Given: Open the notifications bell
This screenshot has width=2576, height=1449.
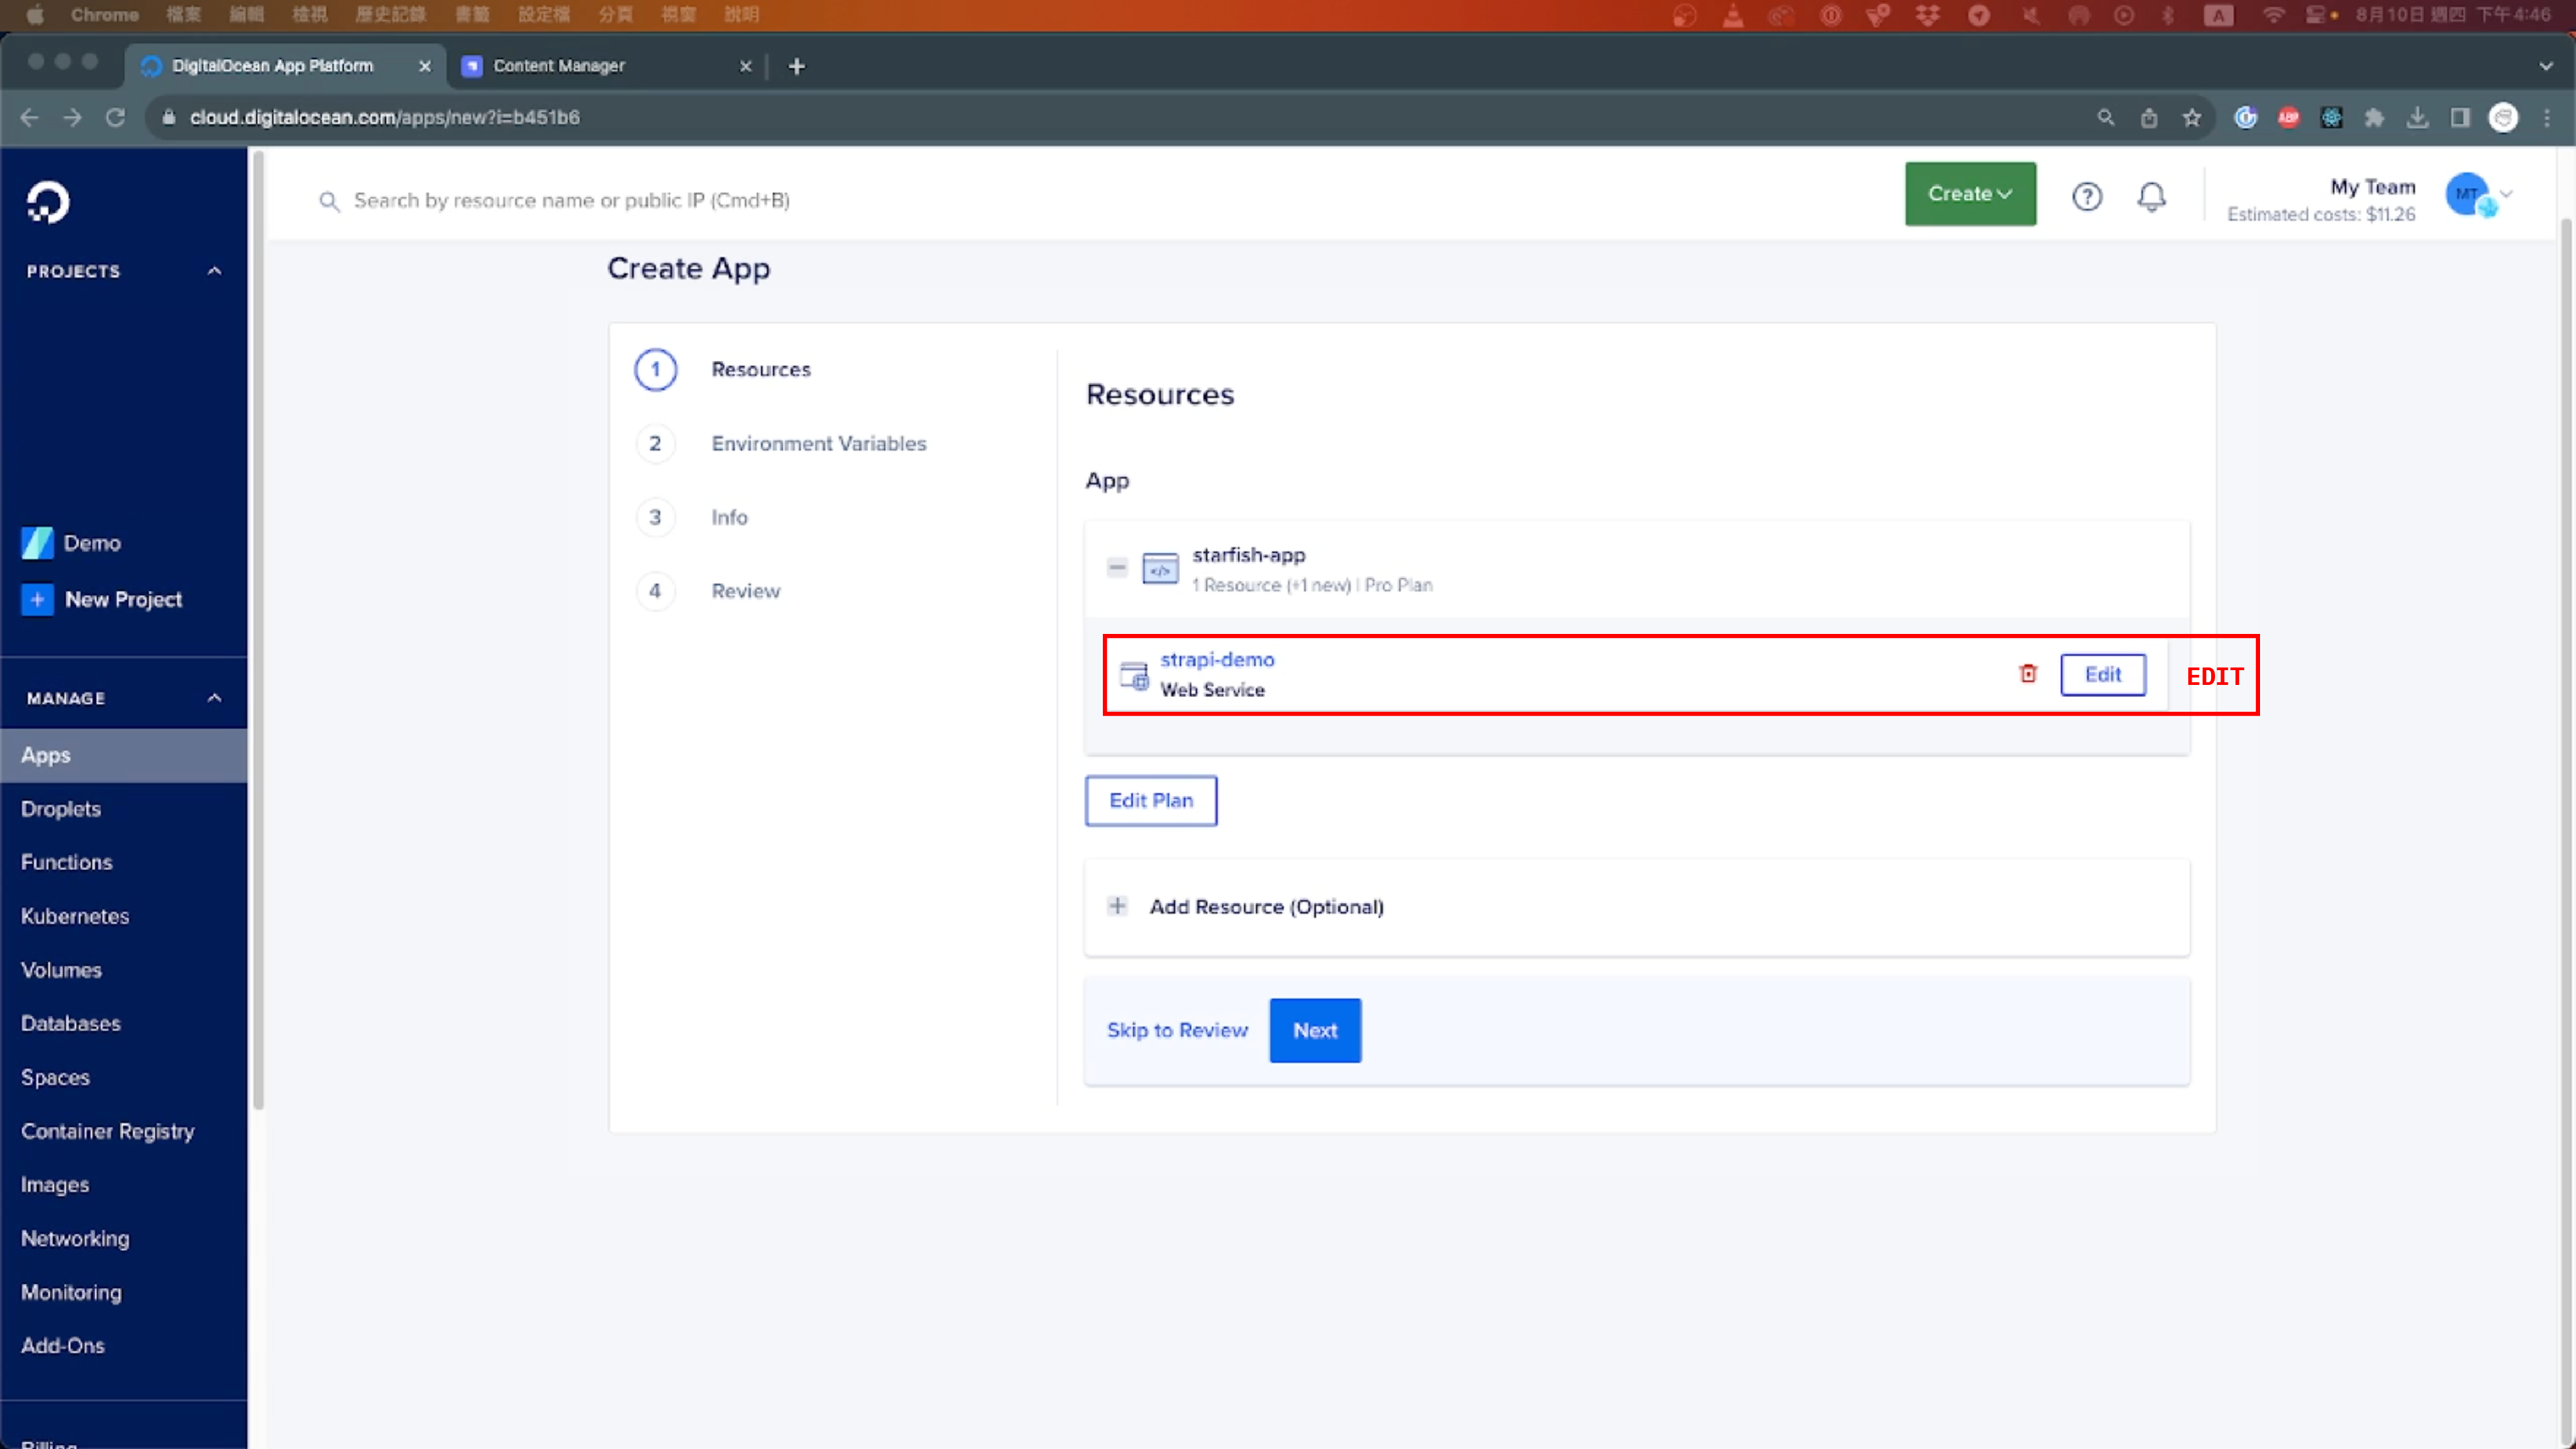Looking at the screenshot, I should tap(2152, 197).
